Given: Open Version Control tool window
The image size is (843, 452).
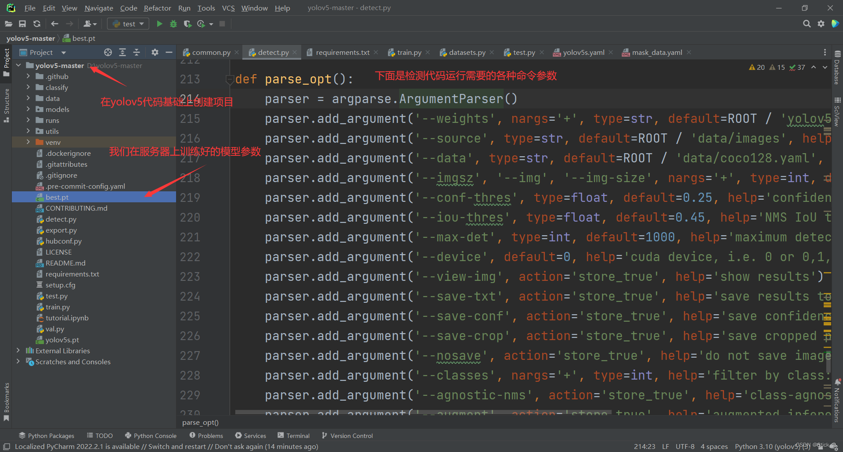Looking at the screenshot, I should [x=347, y=435].
